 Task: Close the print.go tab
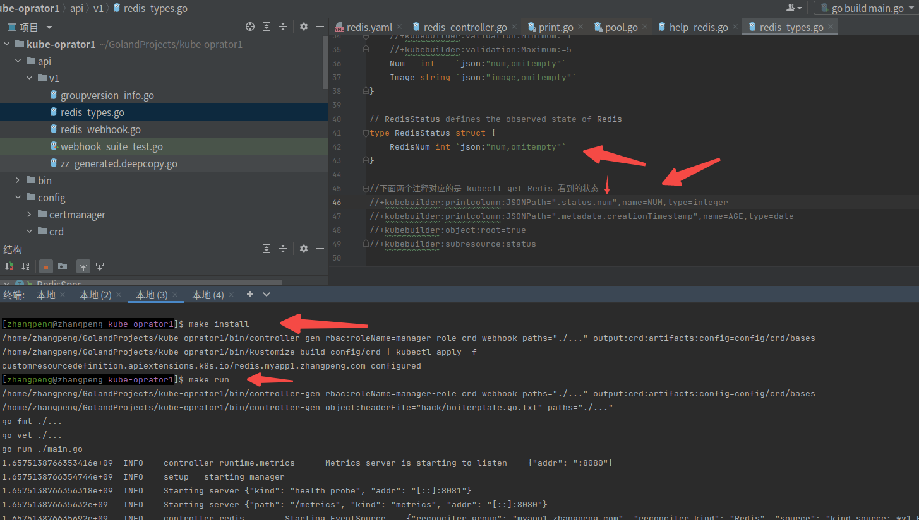pyautogui.click(x=581, y=27)
